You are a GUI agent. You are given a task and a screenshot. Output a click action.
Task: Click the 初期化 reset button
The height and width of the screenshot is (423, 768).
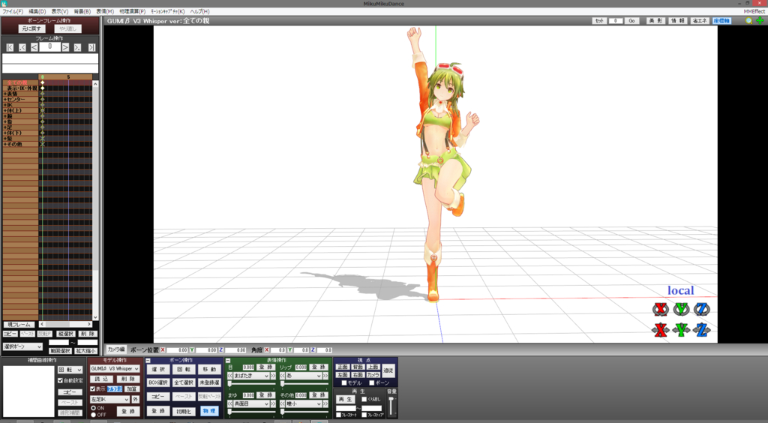click(184, 411)
